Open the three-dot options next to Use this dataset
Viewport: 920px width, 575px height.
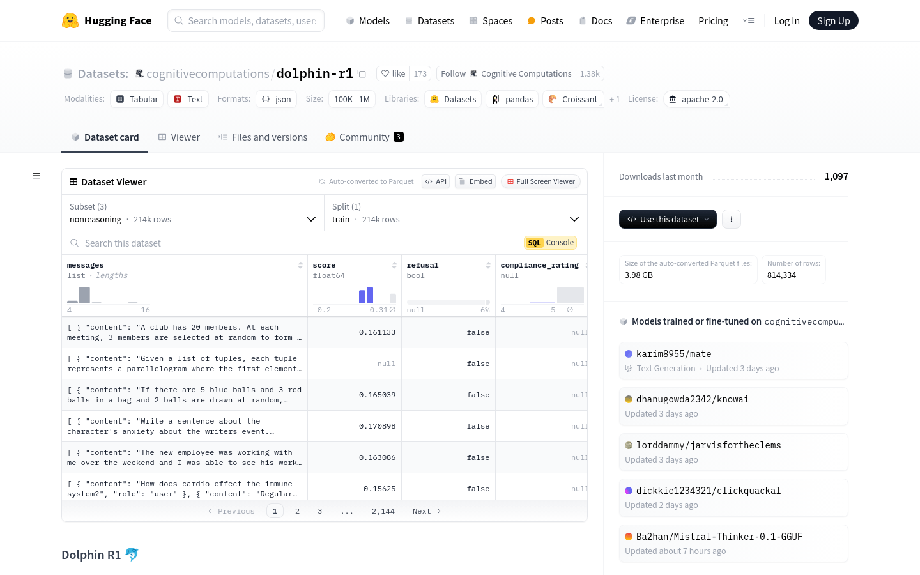732,219
